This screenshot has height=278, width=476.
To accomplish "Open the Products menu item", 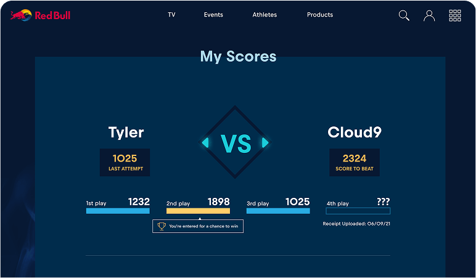I will tap(320, 15).
